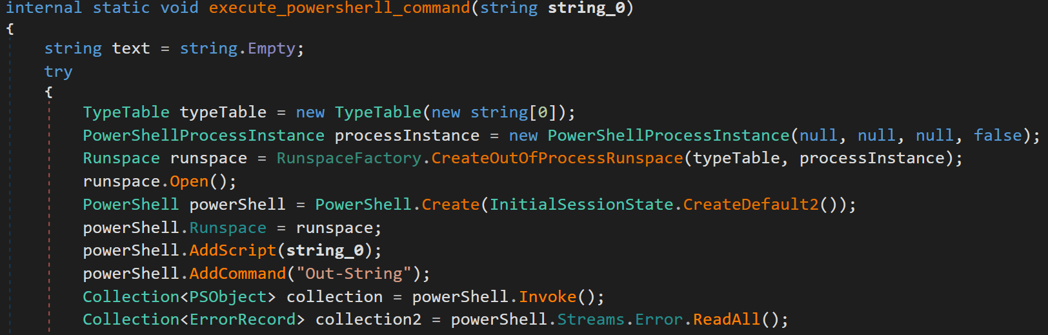Open the RunspaceFactory class reference

(x=348, y=158)
